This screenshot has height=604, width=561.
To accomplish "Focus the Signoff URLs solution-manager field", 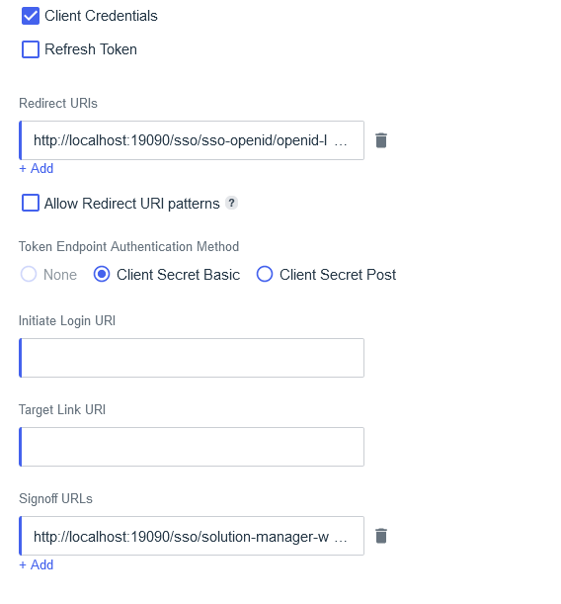I will 192,536.
